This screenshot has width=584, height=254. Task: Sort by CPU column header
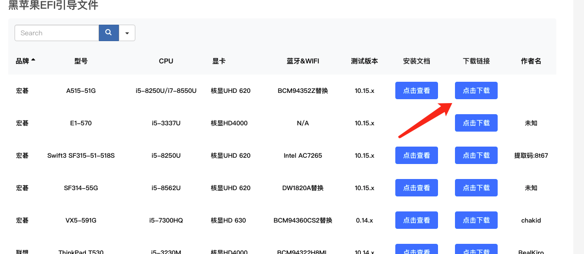[x=166, y=61]
